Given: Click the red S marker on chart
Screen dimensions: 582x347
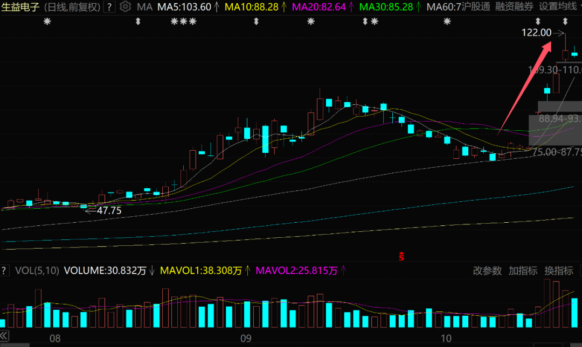Looking at the screenshot, I should [x=401, y=256].
